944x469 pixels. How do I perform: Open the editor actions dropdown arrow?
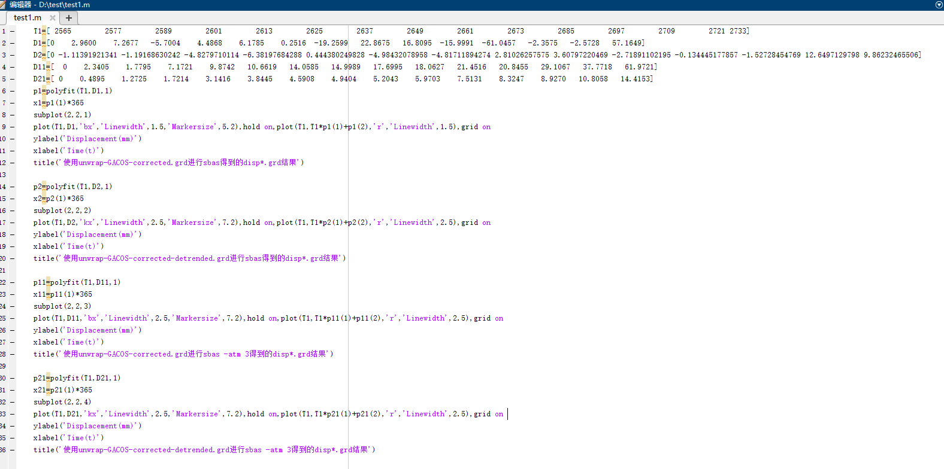(939, 5)
